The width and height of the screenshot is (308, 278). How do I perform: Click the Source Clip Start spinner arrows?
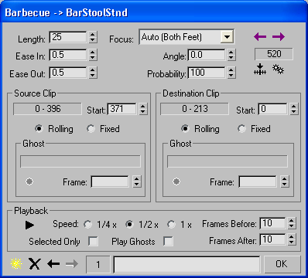pyautogui.click(x=143, y=109)
